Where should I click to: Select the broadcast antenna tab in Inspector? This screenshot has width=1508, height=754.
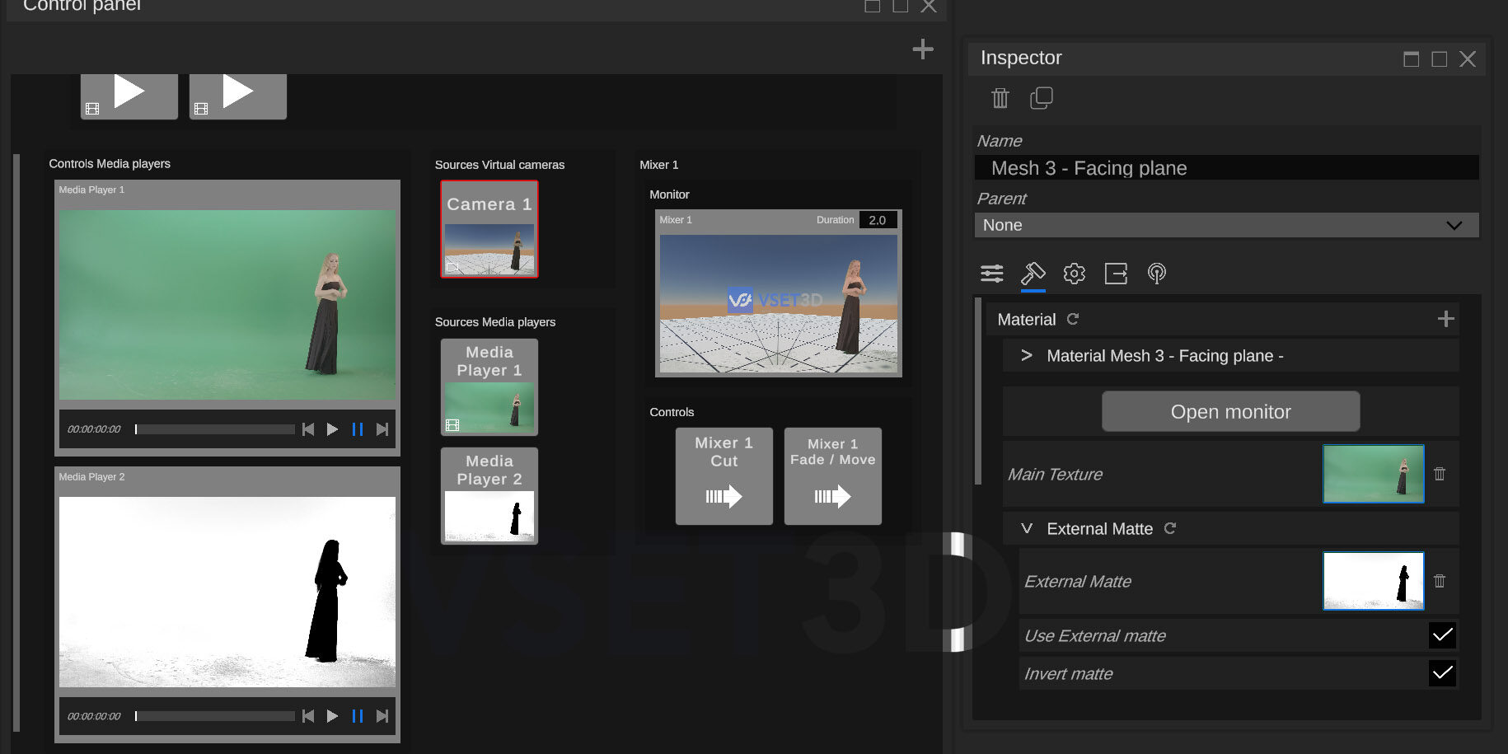[x=1156, y=274]
